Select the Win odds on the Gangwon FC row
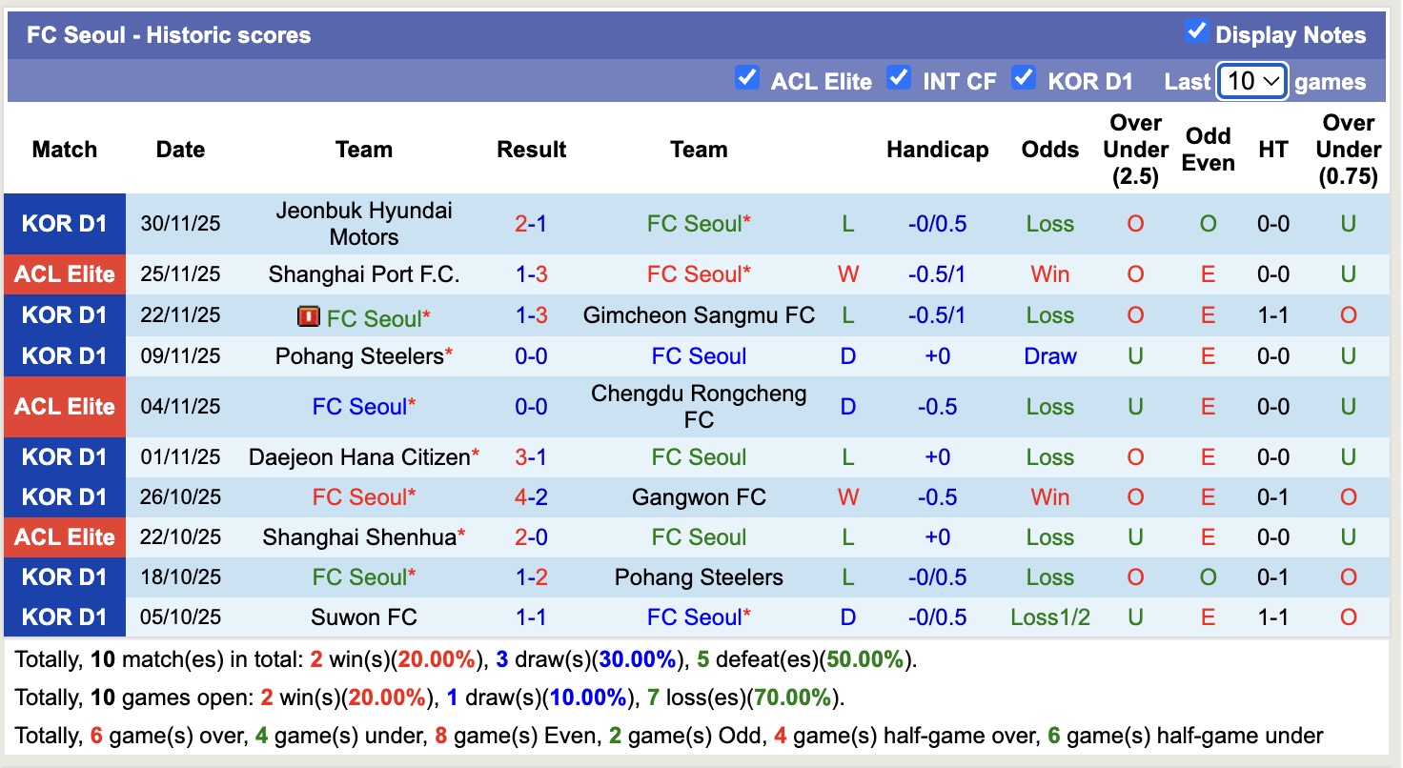Image resolution: width=1403 pixels, height=768 pixels. [1049, 496]
